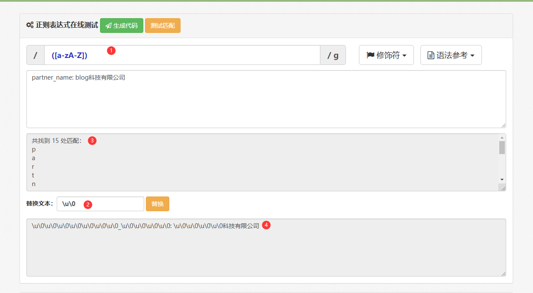Click red marker 2 in replace field
The width and height of the screenshot is (533, 293).
[88, 204]
